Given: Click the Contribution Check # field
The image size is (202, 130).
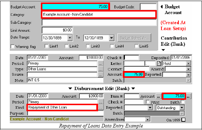Looking at the screenshot, I should tap(131, 58).
